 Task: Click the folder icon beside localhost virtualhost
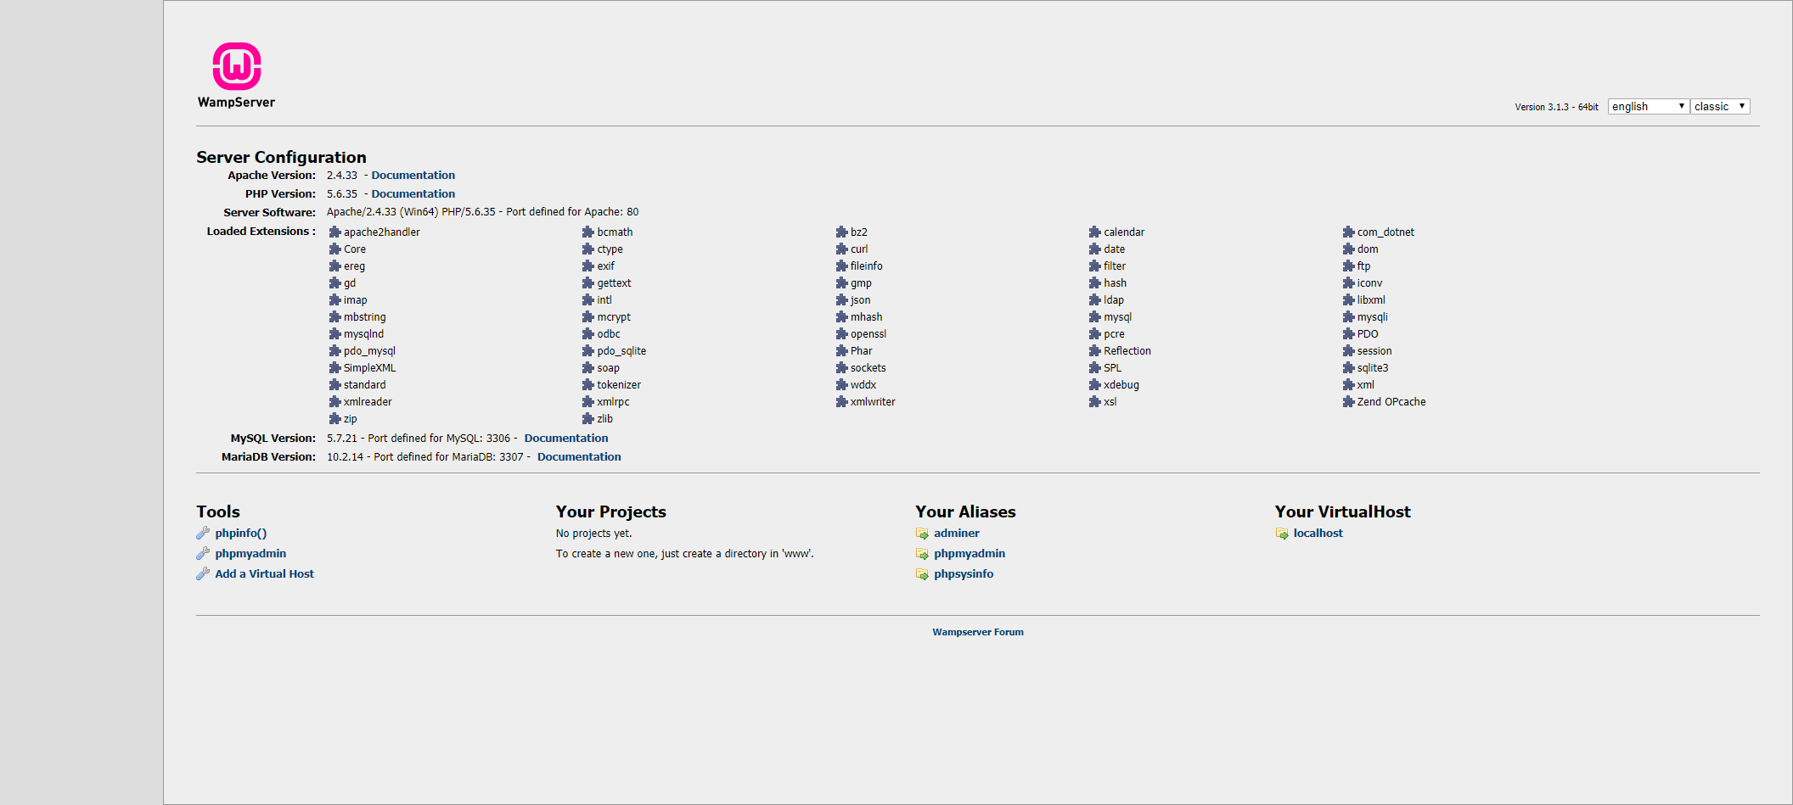pos(1282,534)
